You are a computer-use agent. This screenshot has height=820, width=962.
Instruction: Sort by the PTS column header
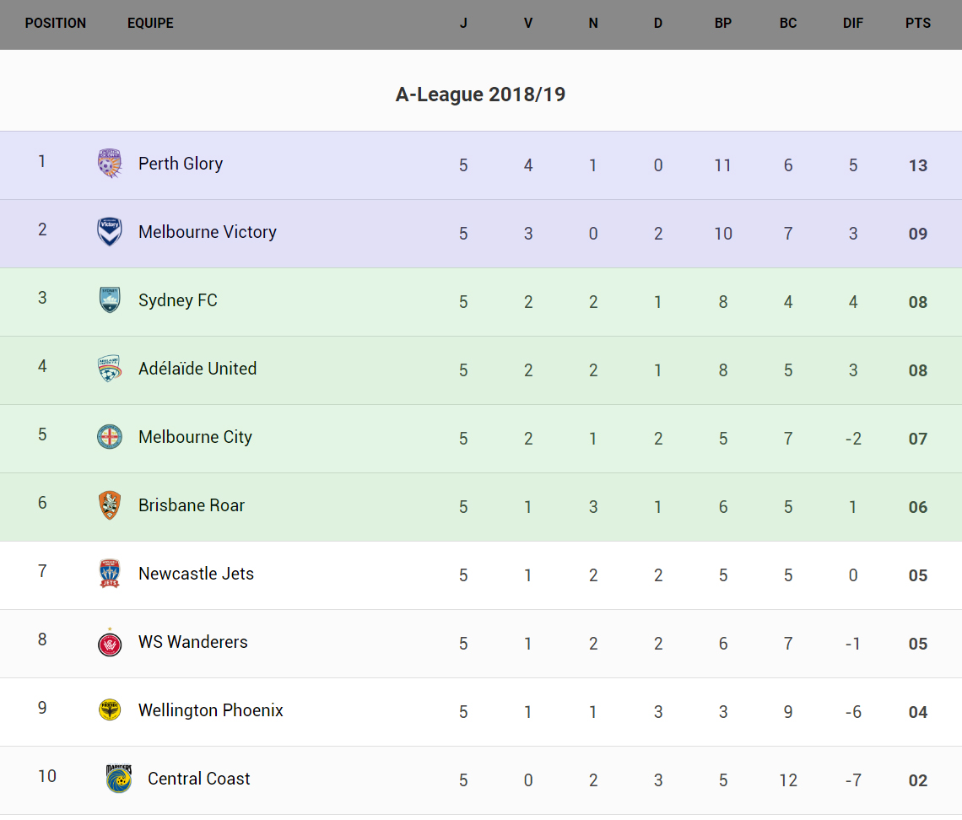pos(918,24)
